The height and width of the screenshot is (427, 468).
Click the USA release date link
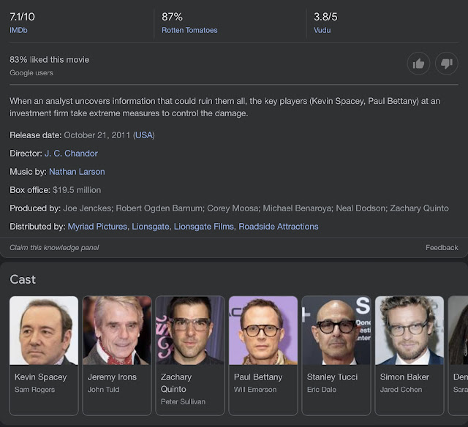point(144,135)
